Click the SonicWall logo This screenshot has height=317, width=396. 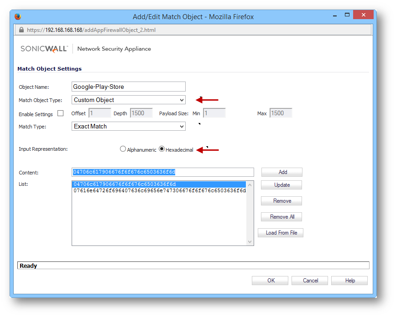44,49
